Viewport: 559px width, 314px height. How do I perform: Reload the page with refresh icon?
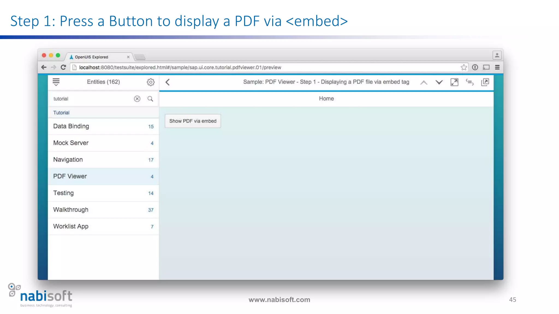pos(63,67)
